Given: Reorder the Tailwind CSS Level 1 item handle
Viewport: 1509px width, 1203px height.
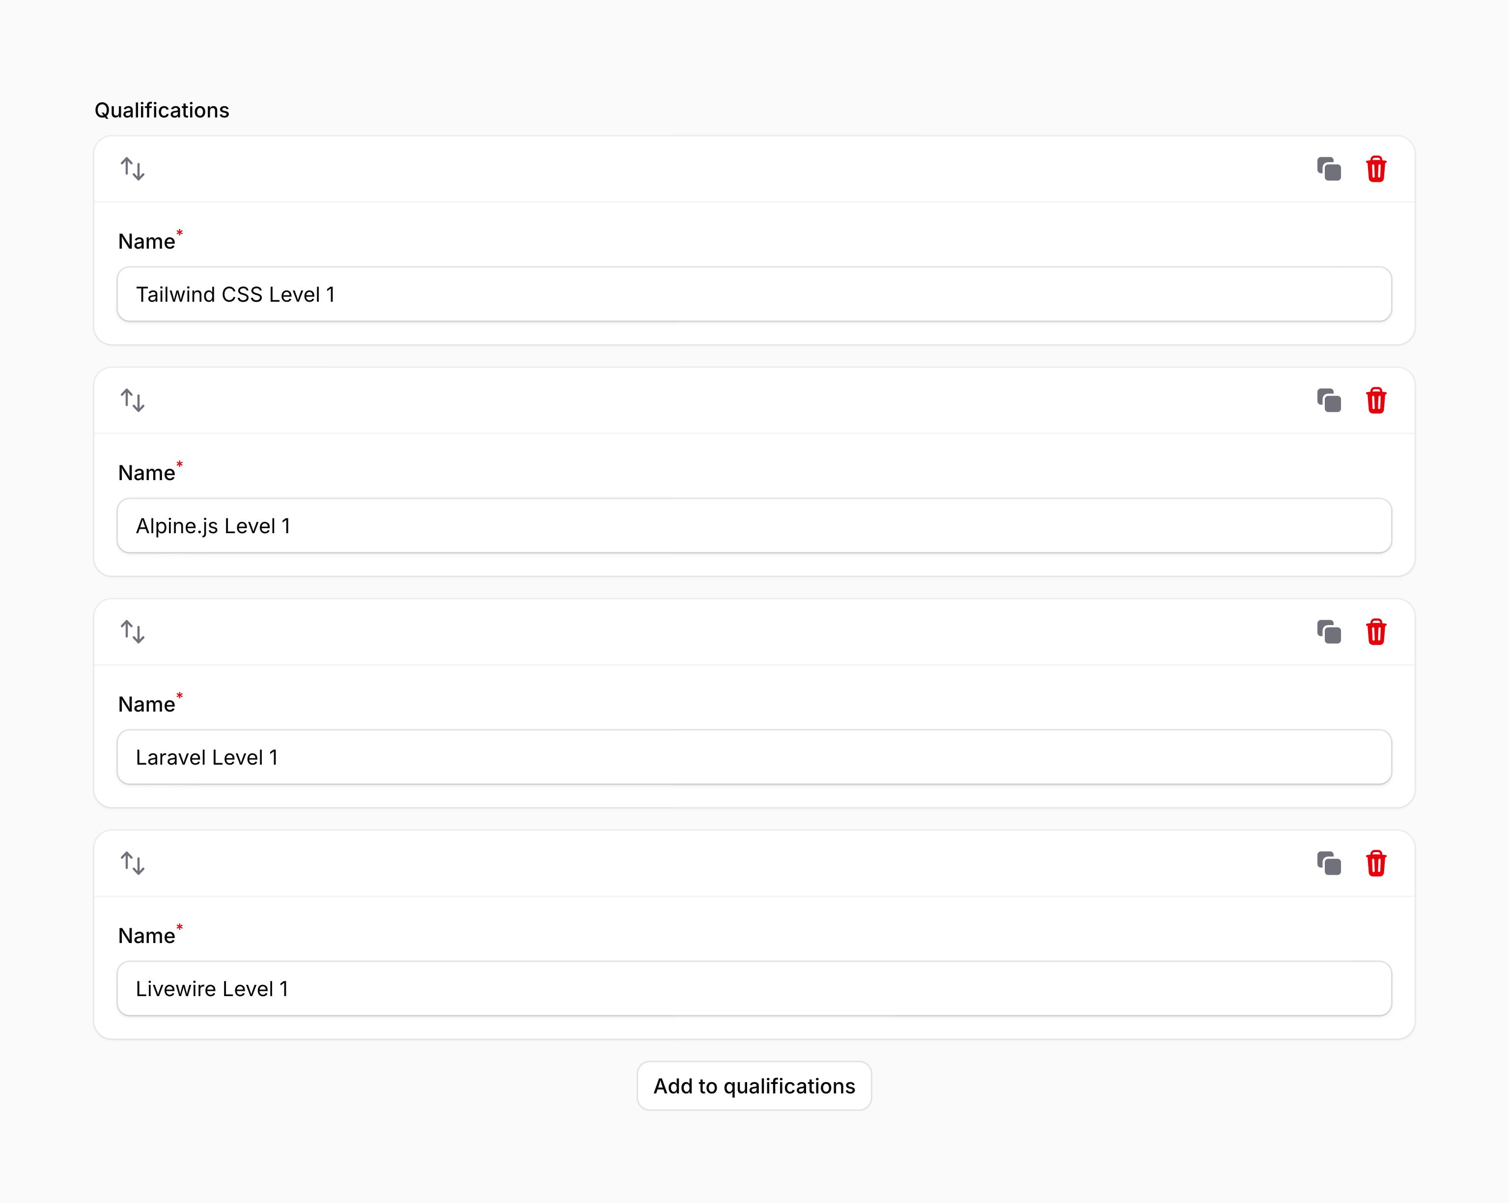Looking at the screenshot, I should point(132,169).
